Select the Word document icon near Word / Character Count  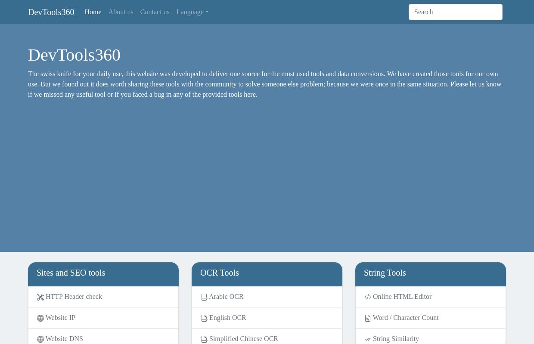(x=368, y=318)
